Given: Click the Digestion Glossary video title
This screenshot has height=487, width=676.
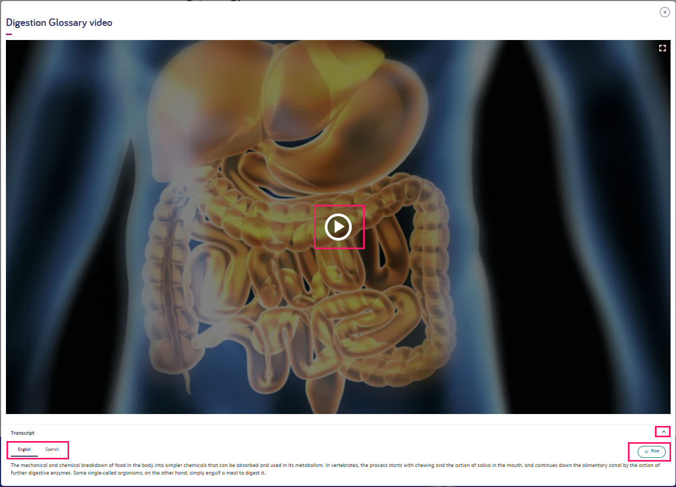Looking at the screenshot, I should (x=59, y=23).
